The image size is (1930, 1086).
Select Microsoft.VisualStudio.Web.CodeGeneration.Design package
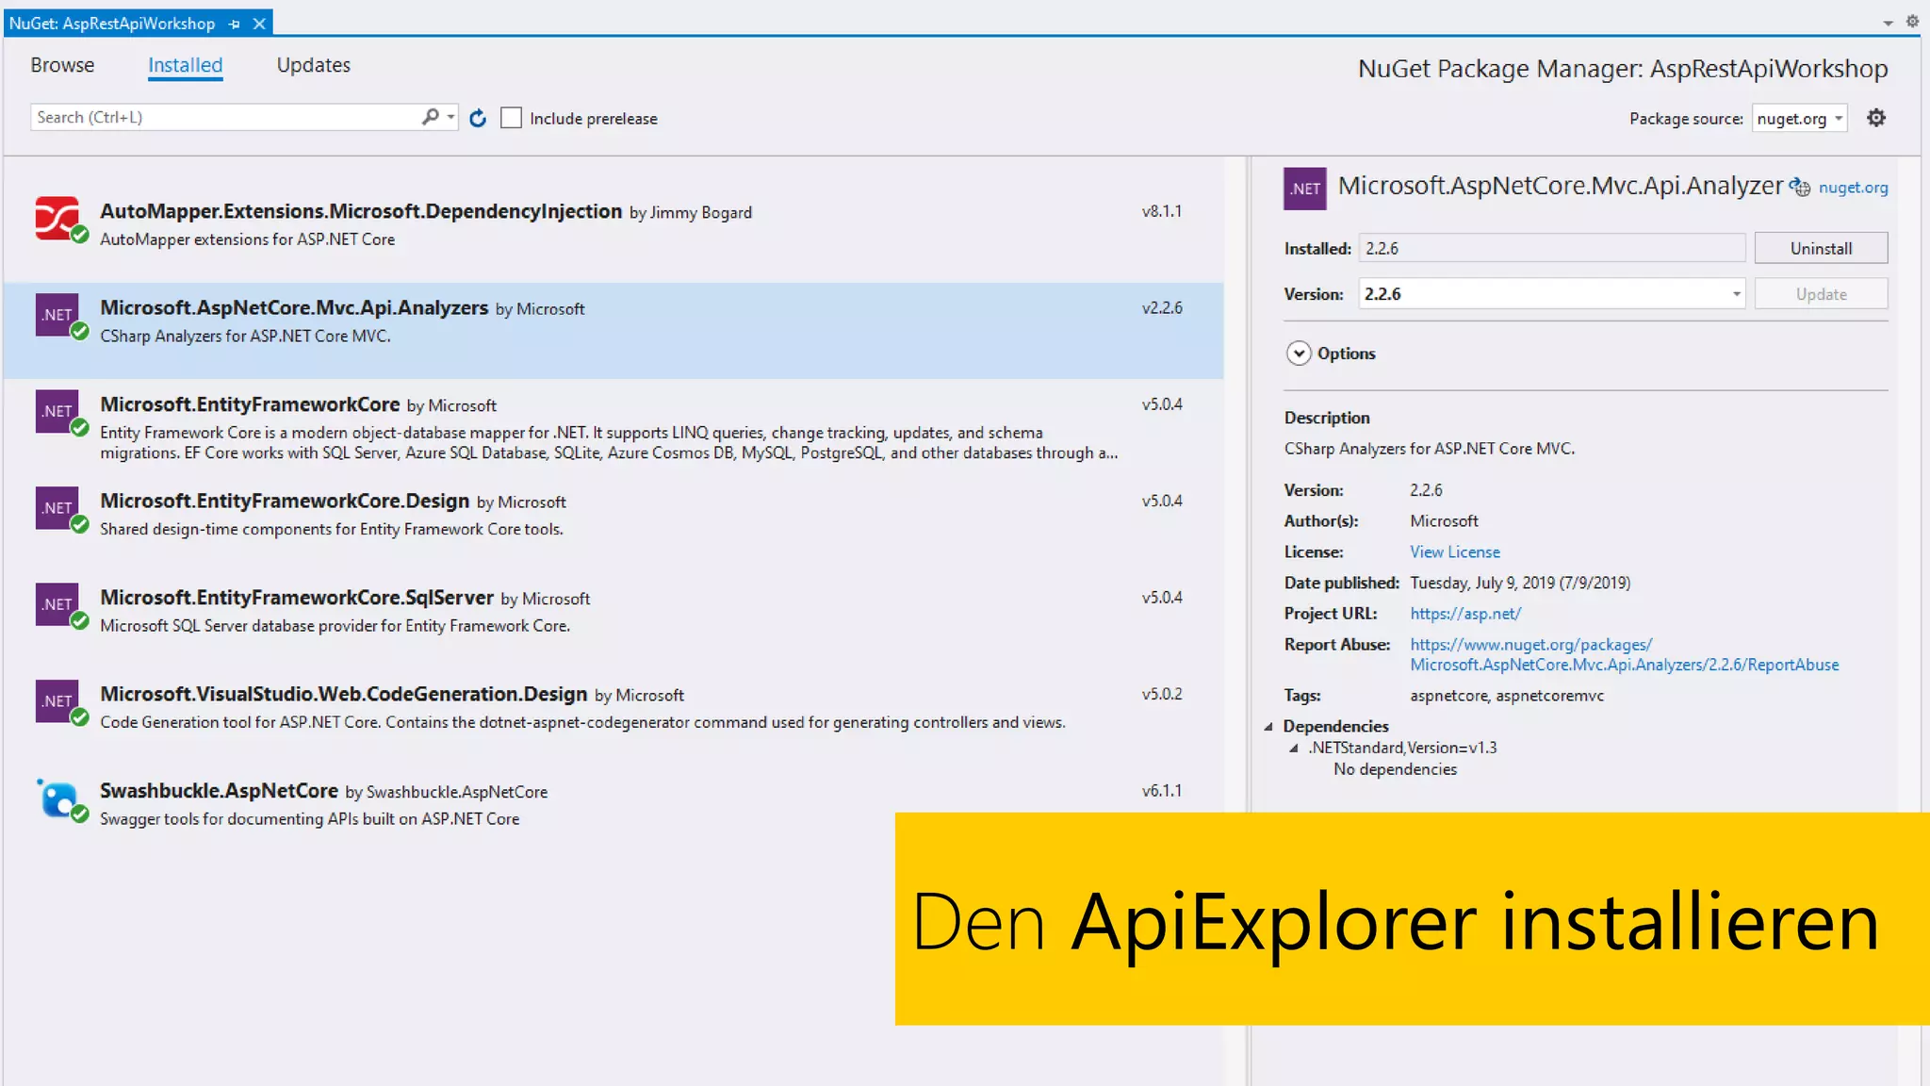pos(613,717)
